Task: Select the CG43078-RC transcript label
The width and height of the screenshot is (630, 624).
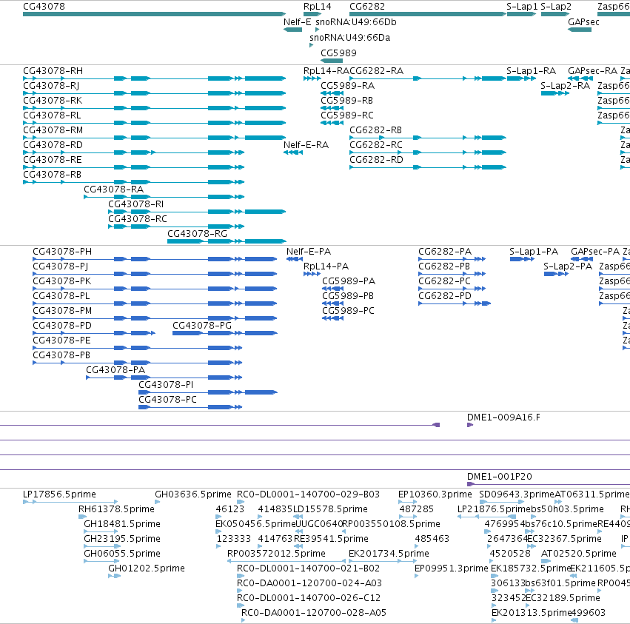Action: pos(138,219)
